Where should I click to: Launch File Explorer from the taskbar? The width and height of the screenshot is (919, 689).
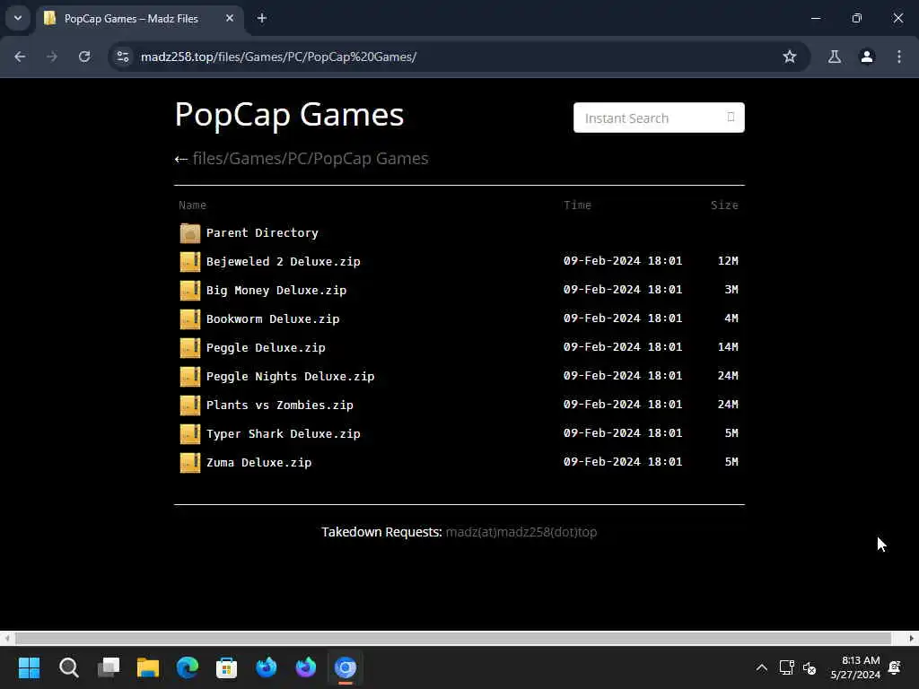[x=148, y=667]
